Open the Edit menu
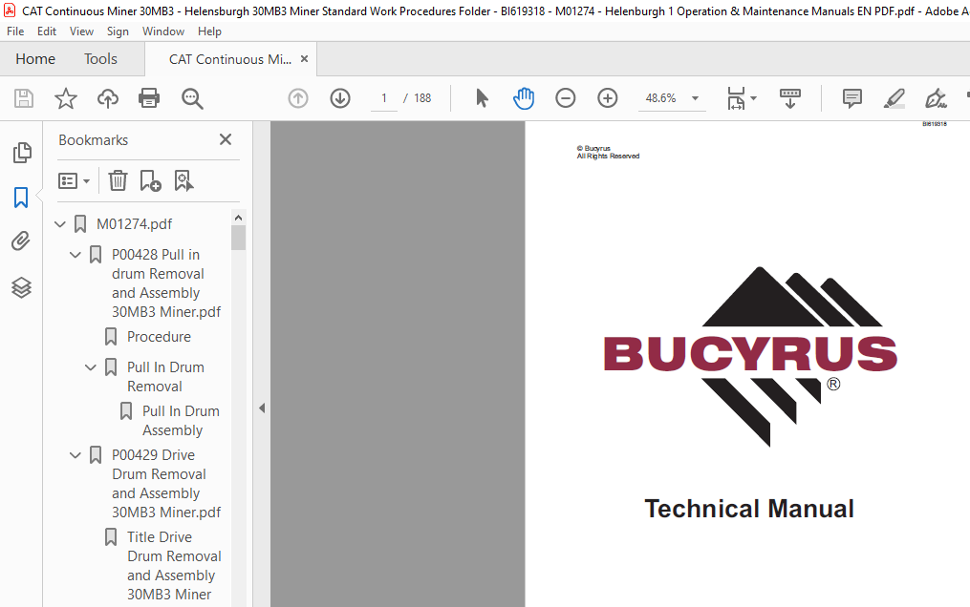The width and height of the screenshot is (970, 607). click(x=47, y=31)
